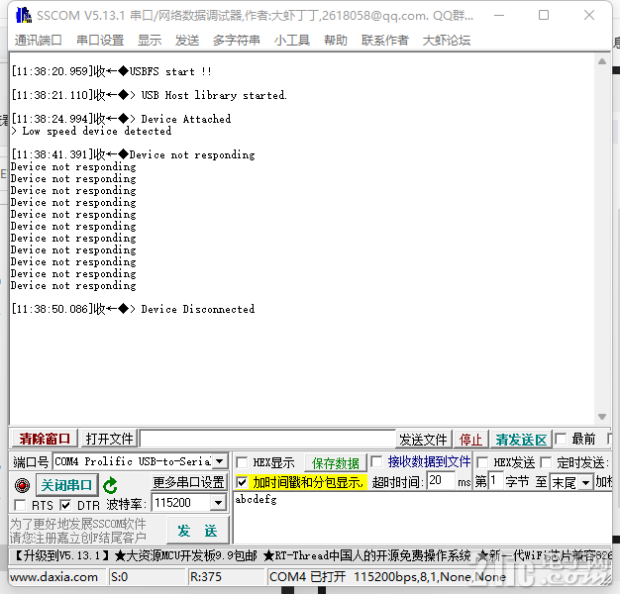Viewport: 620px width, 594px height.
Task: Click the 为了更好地发展SSCOM软件 notice text
Action: tap(78, 524)
